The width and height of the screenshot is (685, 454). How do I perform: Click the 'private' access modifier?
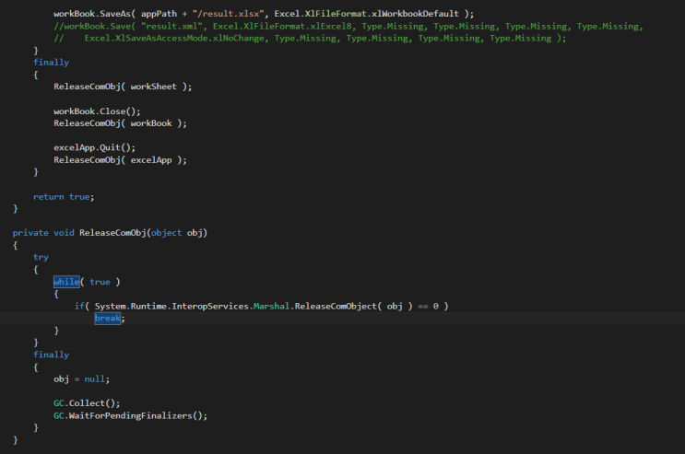pyautogui.click(x=30, y=233)
